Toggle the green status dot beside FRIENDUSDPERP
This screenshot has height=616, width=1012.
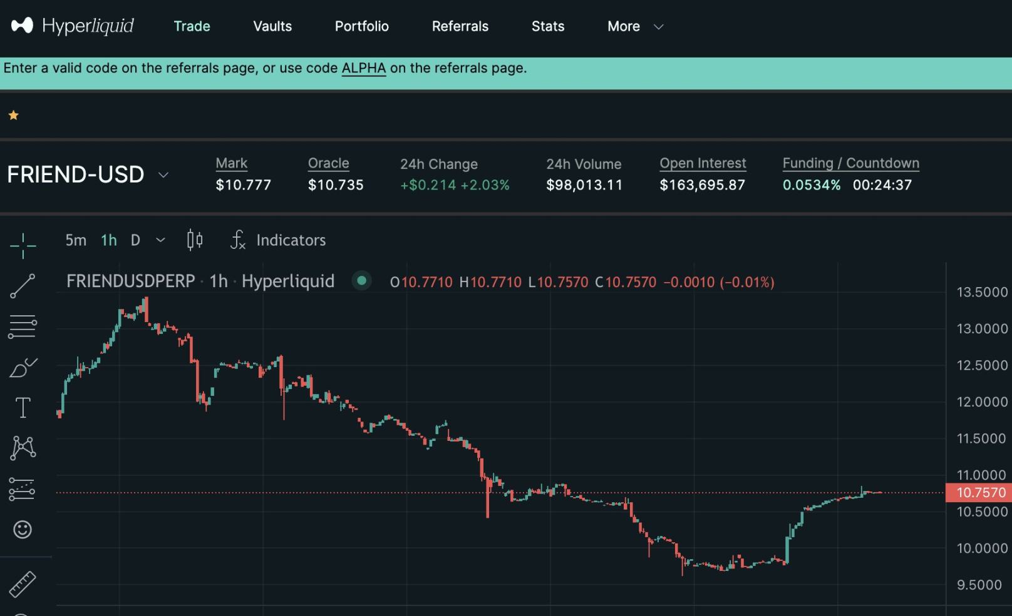[362, 281]
